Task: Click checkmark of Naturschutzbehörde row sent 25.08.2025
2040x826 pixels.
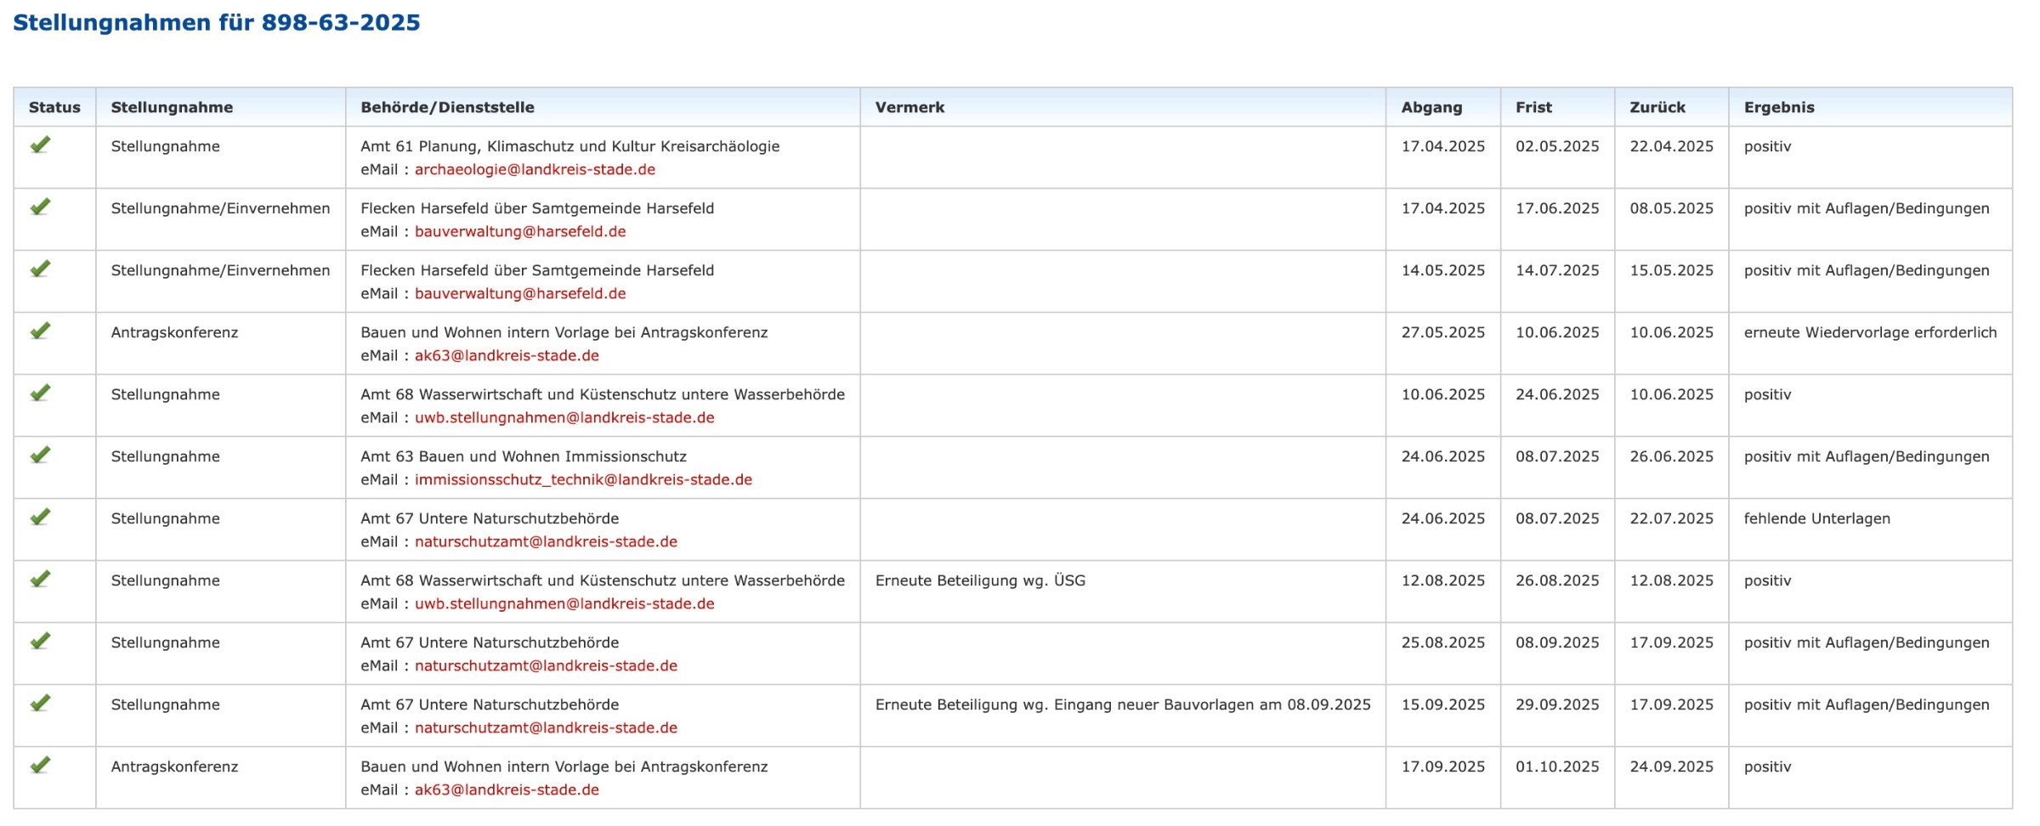Action: [x=40, y=642]
